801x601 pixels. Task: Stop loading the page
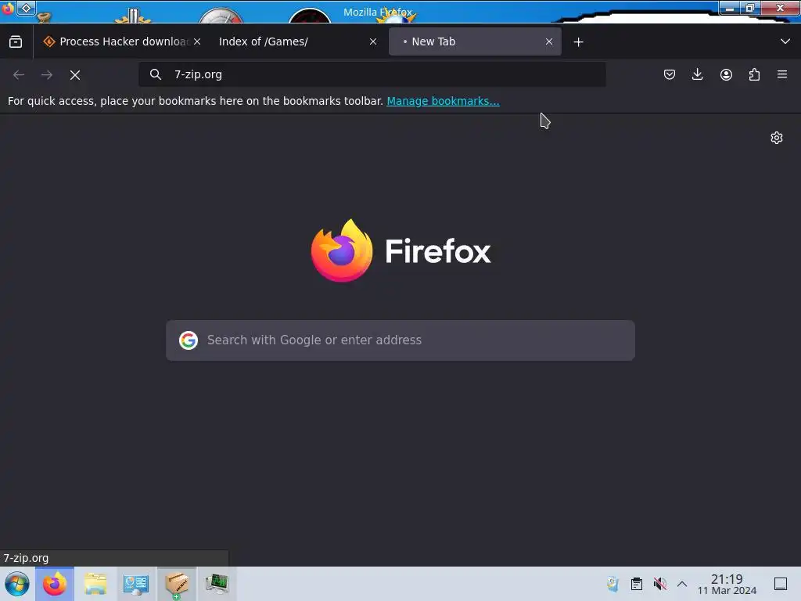[75, 75]
